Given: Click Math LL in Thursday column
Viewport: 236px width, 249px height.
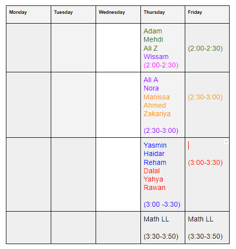Looking at the screenshot, I should coord(156,219).
